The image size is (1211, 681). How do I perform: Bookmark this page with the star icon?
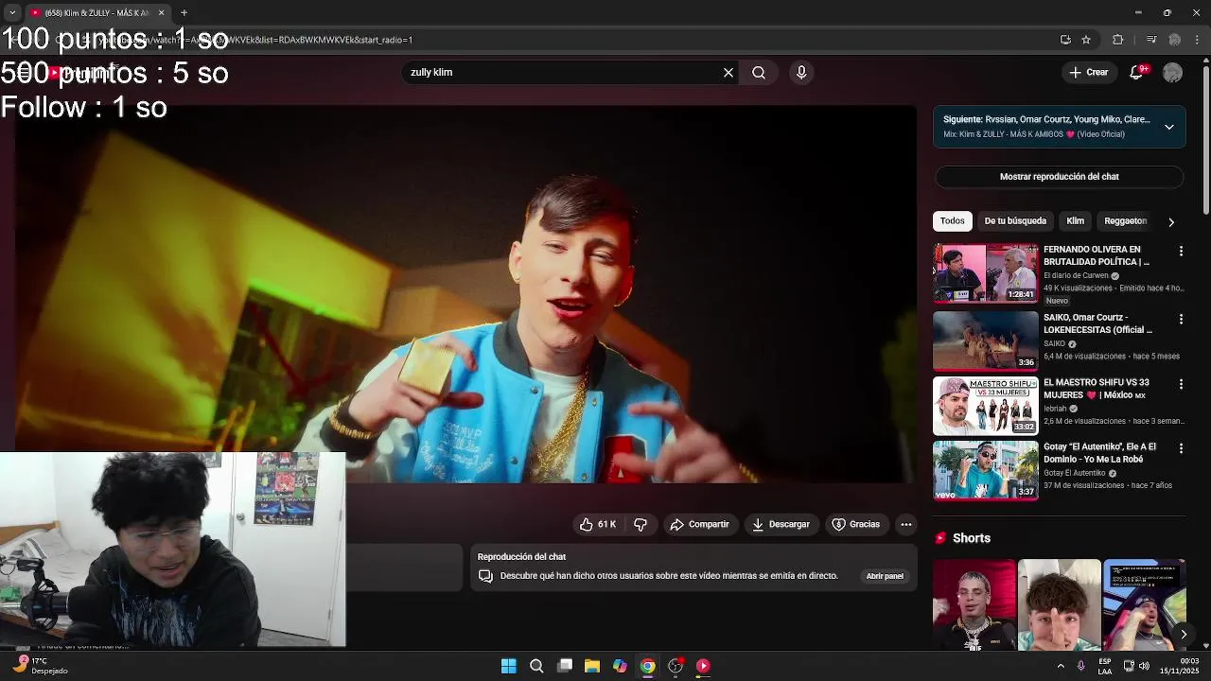pyautogui.click(x=1086, y=40)
